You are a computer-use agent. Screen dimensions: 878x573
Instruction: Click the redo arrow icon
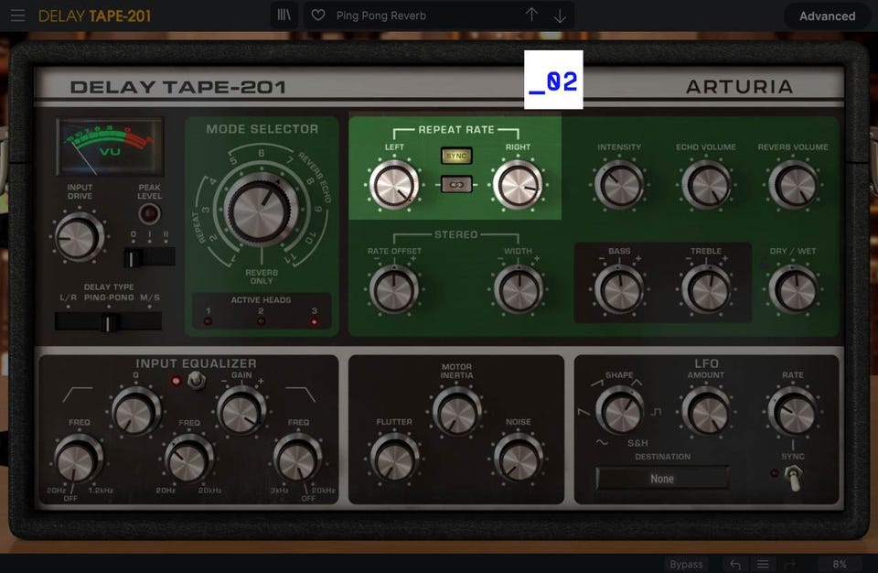(x=790, y=564)
